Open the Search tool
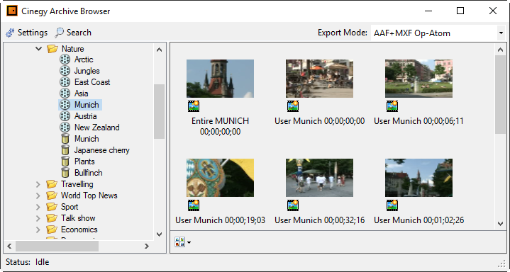The width and height of the screenshot is (510, 272). pos(73,33)
